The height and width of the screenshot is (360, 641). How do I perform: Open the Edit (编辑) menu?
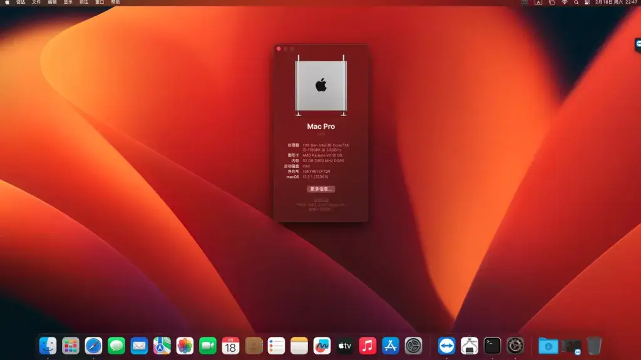[x=53, y=3]
